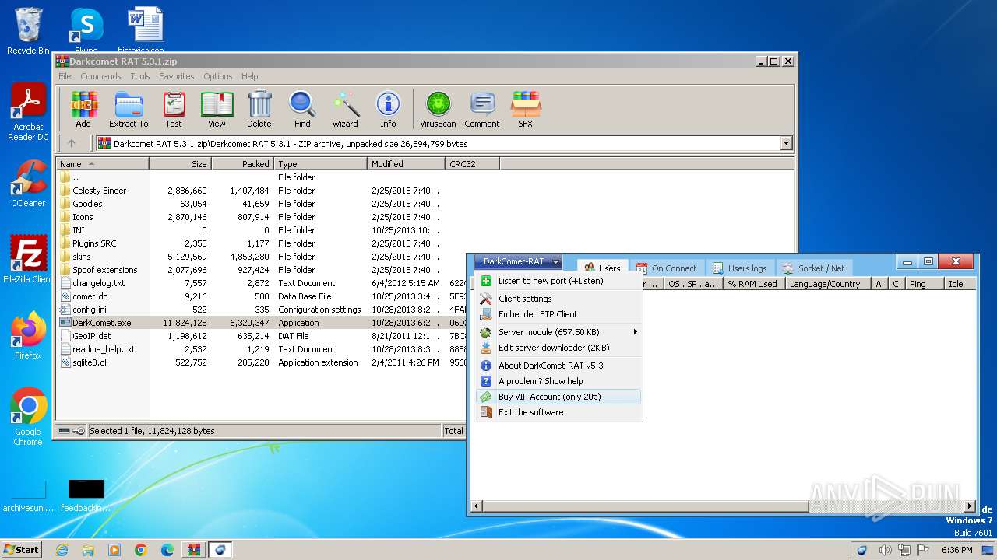Switch to the On Connect tab
Image resolution: width=997 pixels, height=560 pixels.
tap(667, 268)
